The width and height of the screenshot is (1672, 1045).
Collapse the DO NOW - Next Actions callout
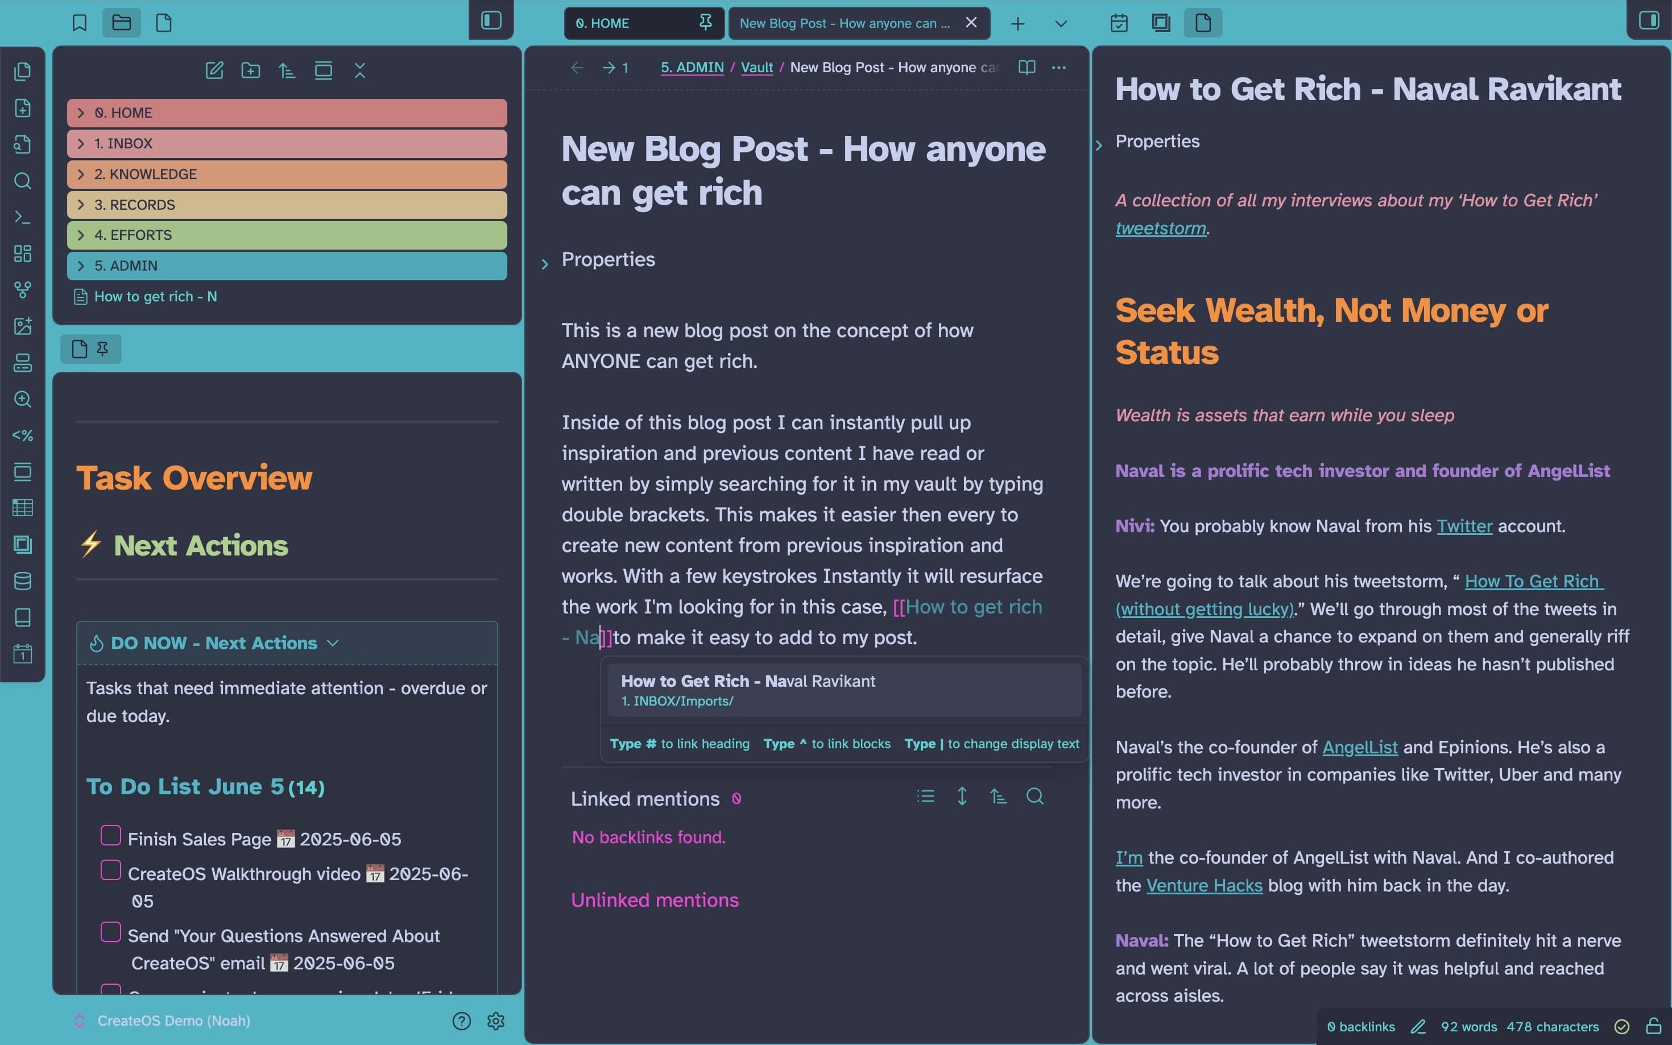click(x=333, y=643)
